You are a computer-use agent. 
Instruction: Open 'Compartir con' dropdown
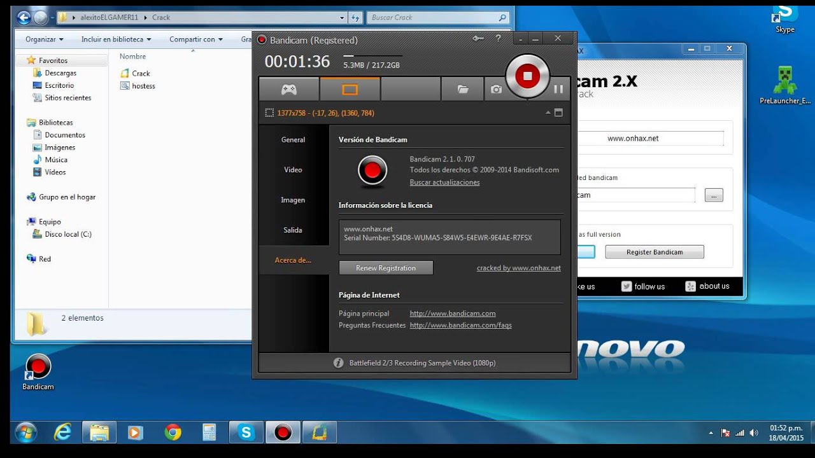point(196,39)
